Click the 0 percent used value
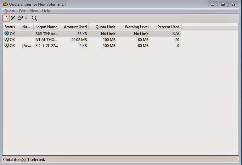The width and height of the screenshot is (242, 165). point(178,46)
